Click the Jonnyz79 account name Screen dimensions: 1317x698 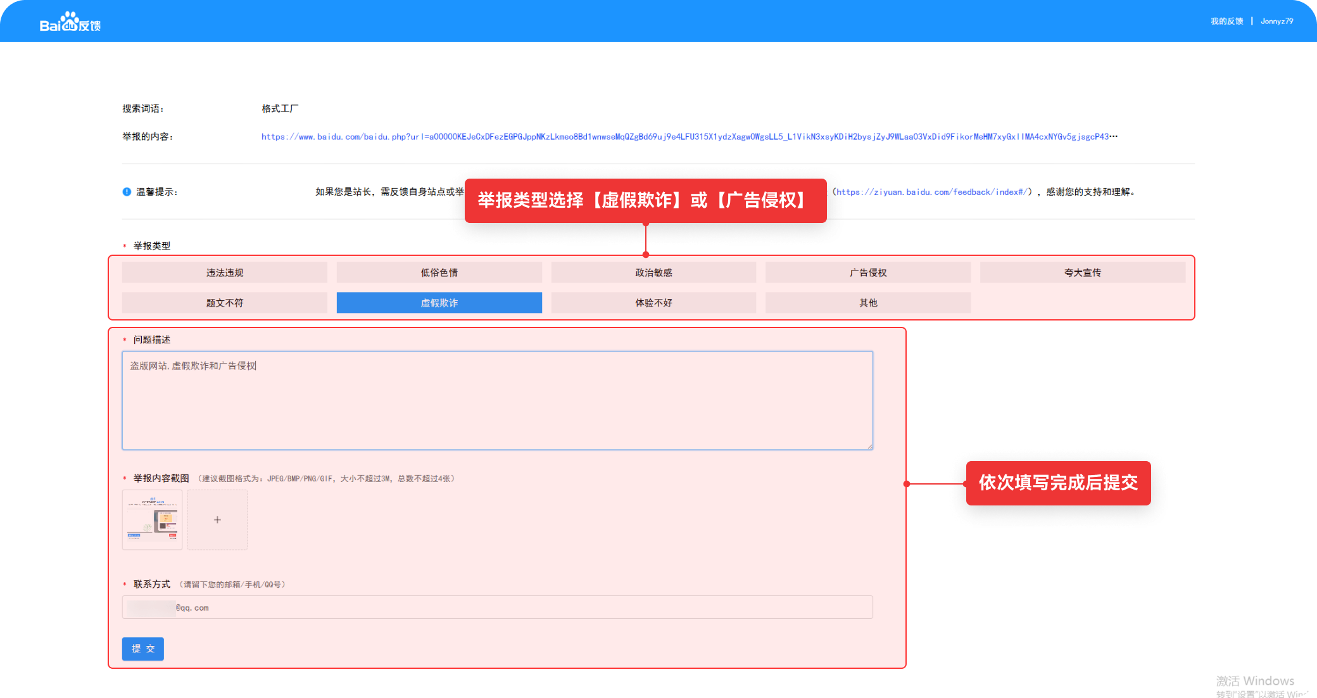(x=1276, y=22)
